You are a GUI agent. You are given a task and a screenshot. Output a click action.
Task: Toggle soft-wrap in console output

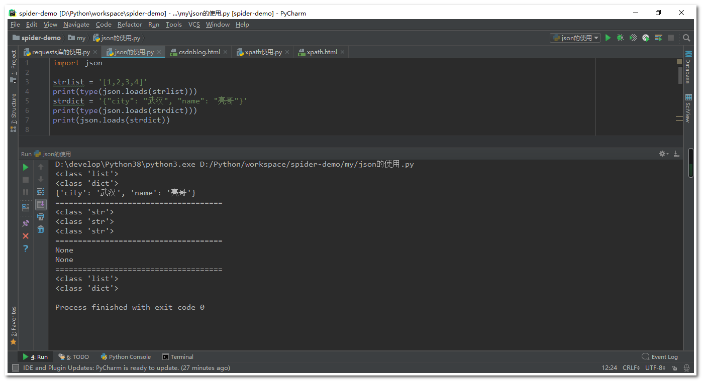pos(41,192)
